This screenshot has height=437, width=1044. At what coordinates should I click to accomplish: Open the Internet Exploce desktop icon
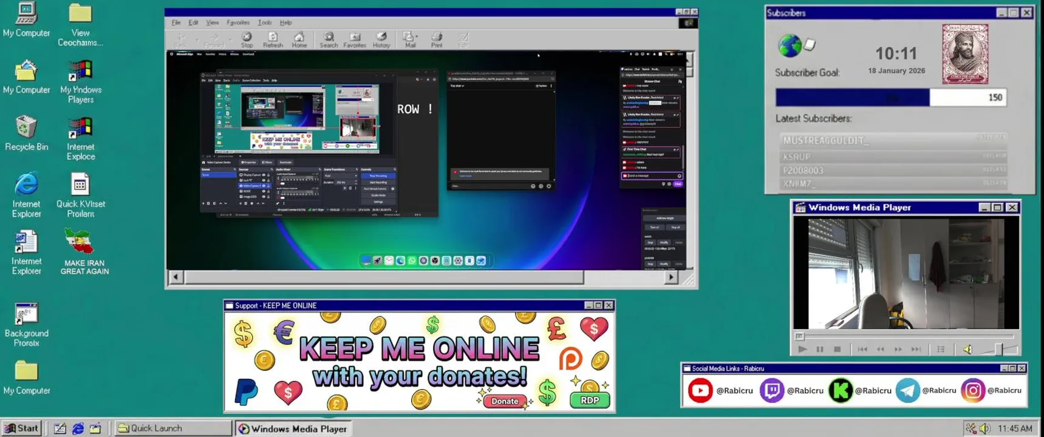pos(80,139)
